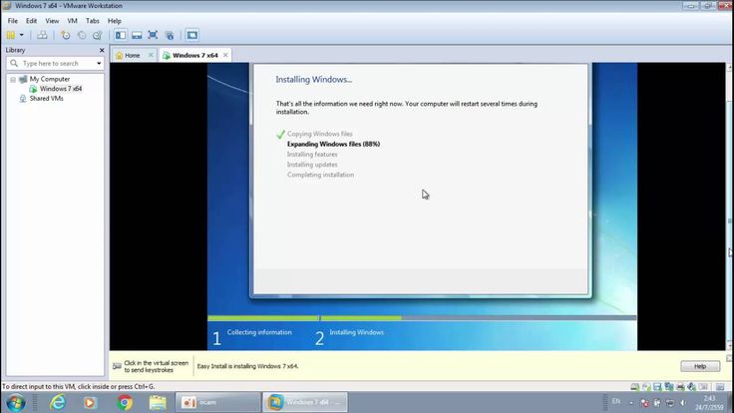Collapse the My Computer tree node
Viewport: 734px width, 413px height.
(x=13, y=79)
